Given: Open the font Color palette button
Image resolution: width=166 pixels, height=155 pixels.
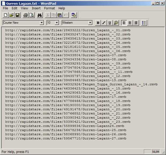Looking at the screenshot, I should pyautogui.click(x=116, y=23).
